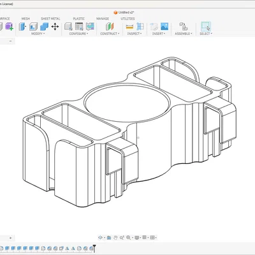255x255 pixels.
Task: Open the Zoom Window dropdown arrow
Action: [x=133, y=238]
